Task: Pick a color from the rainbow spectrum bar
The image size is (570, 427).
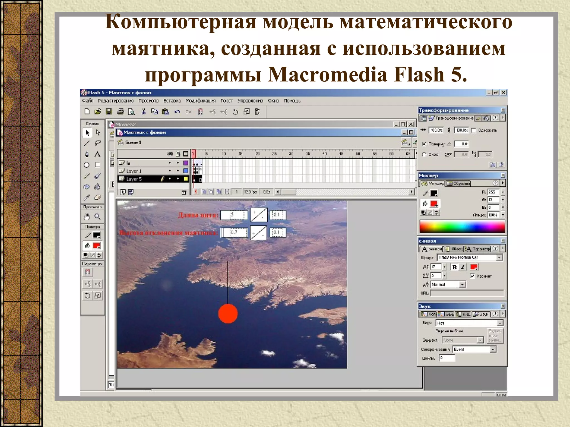Action: (462, 227)
